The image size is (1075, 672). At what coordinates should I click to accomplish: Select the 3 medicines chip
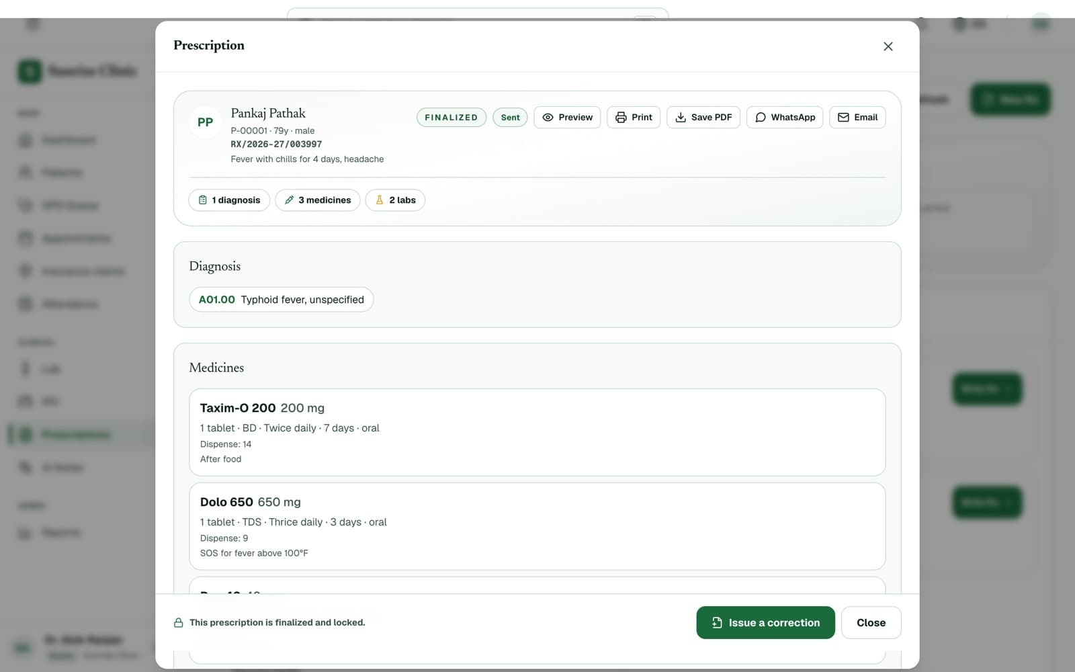pyautogui.click(x=318, y=200)
